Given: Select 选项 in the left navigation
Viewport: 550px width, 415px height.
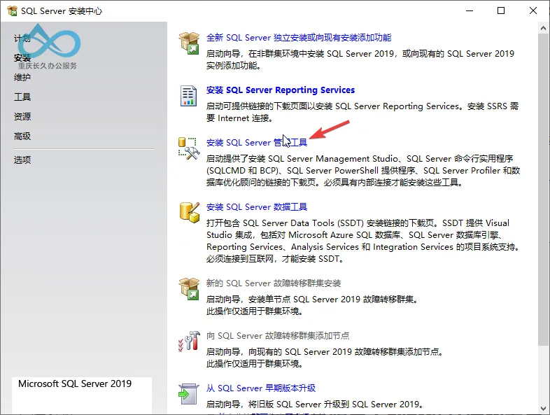Looking at the screenshot, I should [x=22, y=160].
